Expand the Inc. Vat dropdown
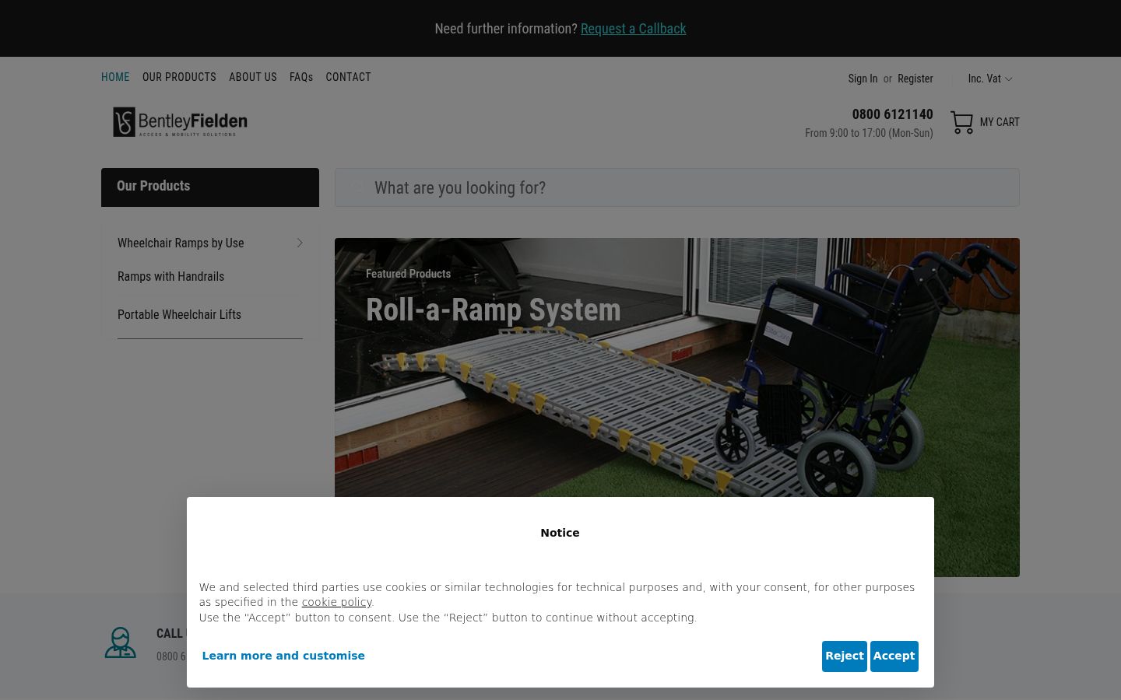This screenshot has width=1121, height=700. [989, 79]
